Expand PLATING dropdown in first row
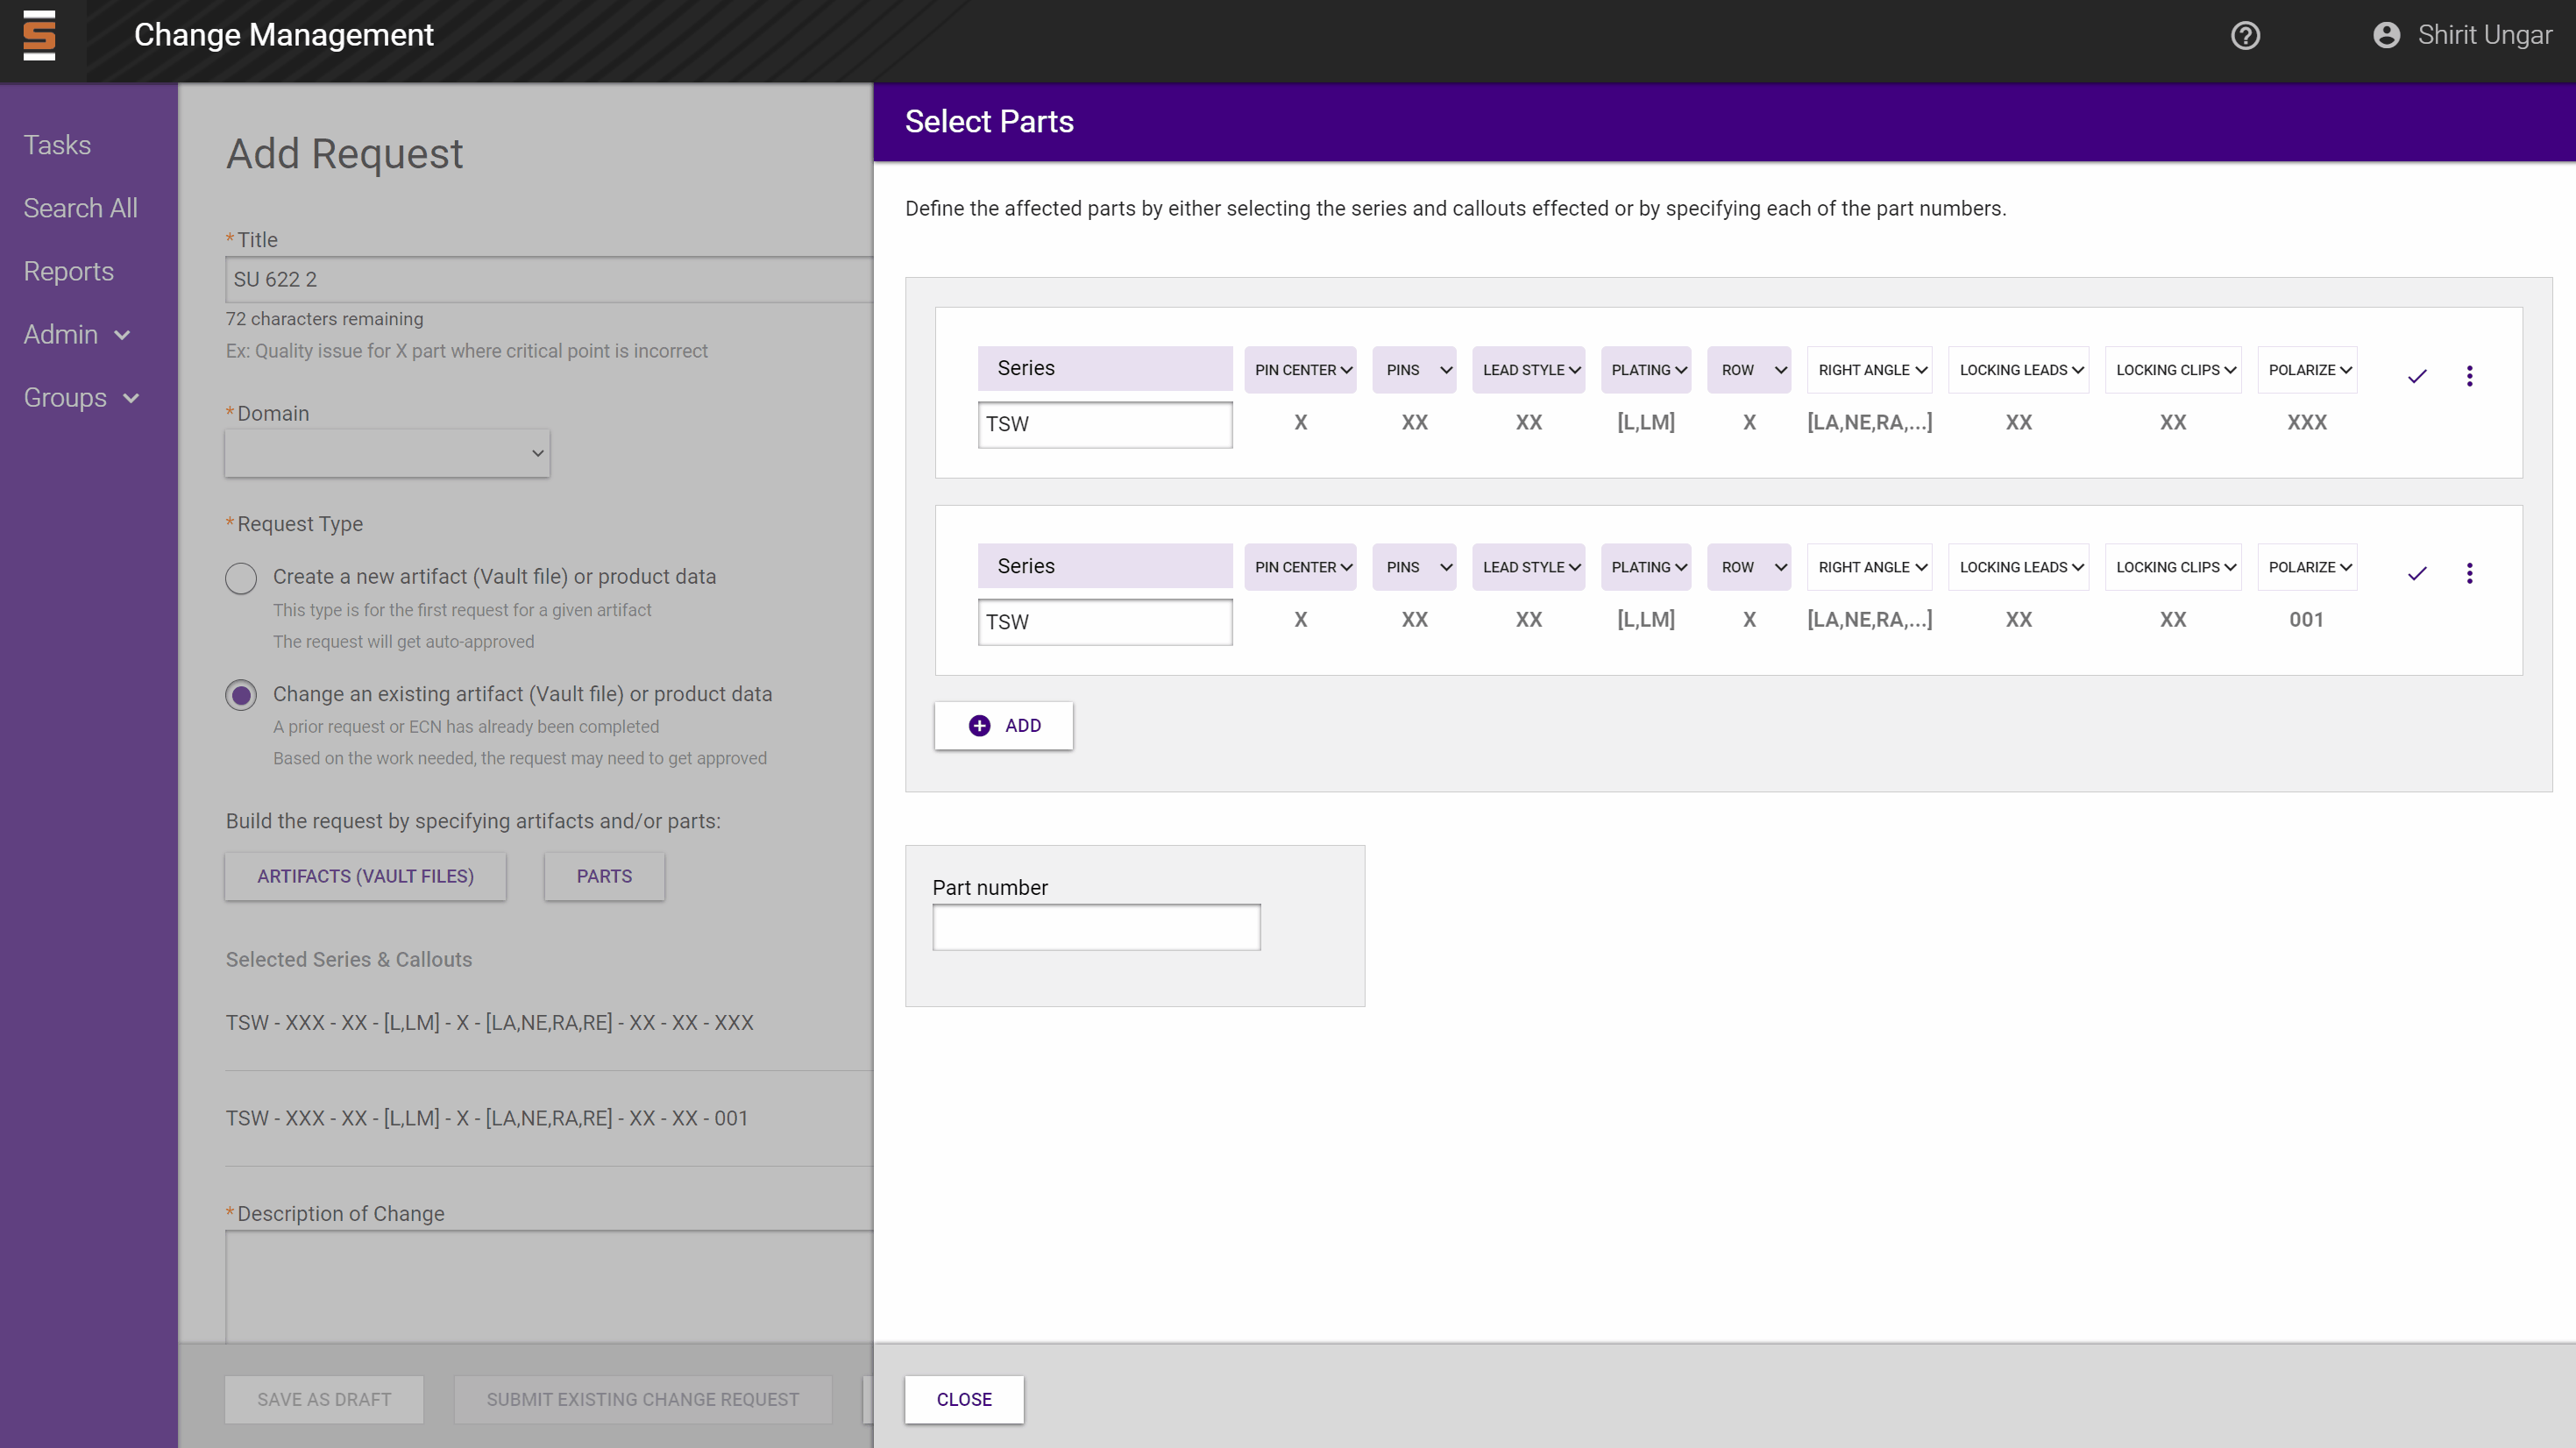2576x1448 pixels. point(1646,370)
